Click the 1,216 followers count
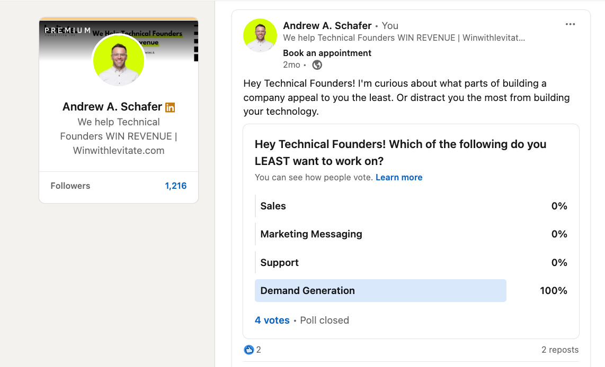 [175, 186]
